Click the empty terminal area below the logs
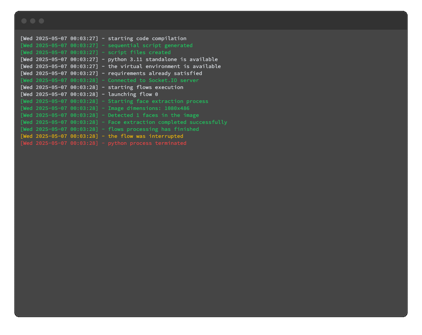The width and height of the screenshot is (422, 335). click(211, 231)
